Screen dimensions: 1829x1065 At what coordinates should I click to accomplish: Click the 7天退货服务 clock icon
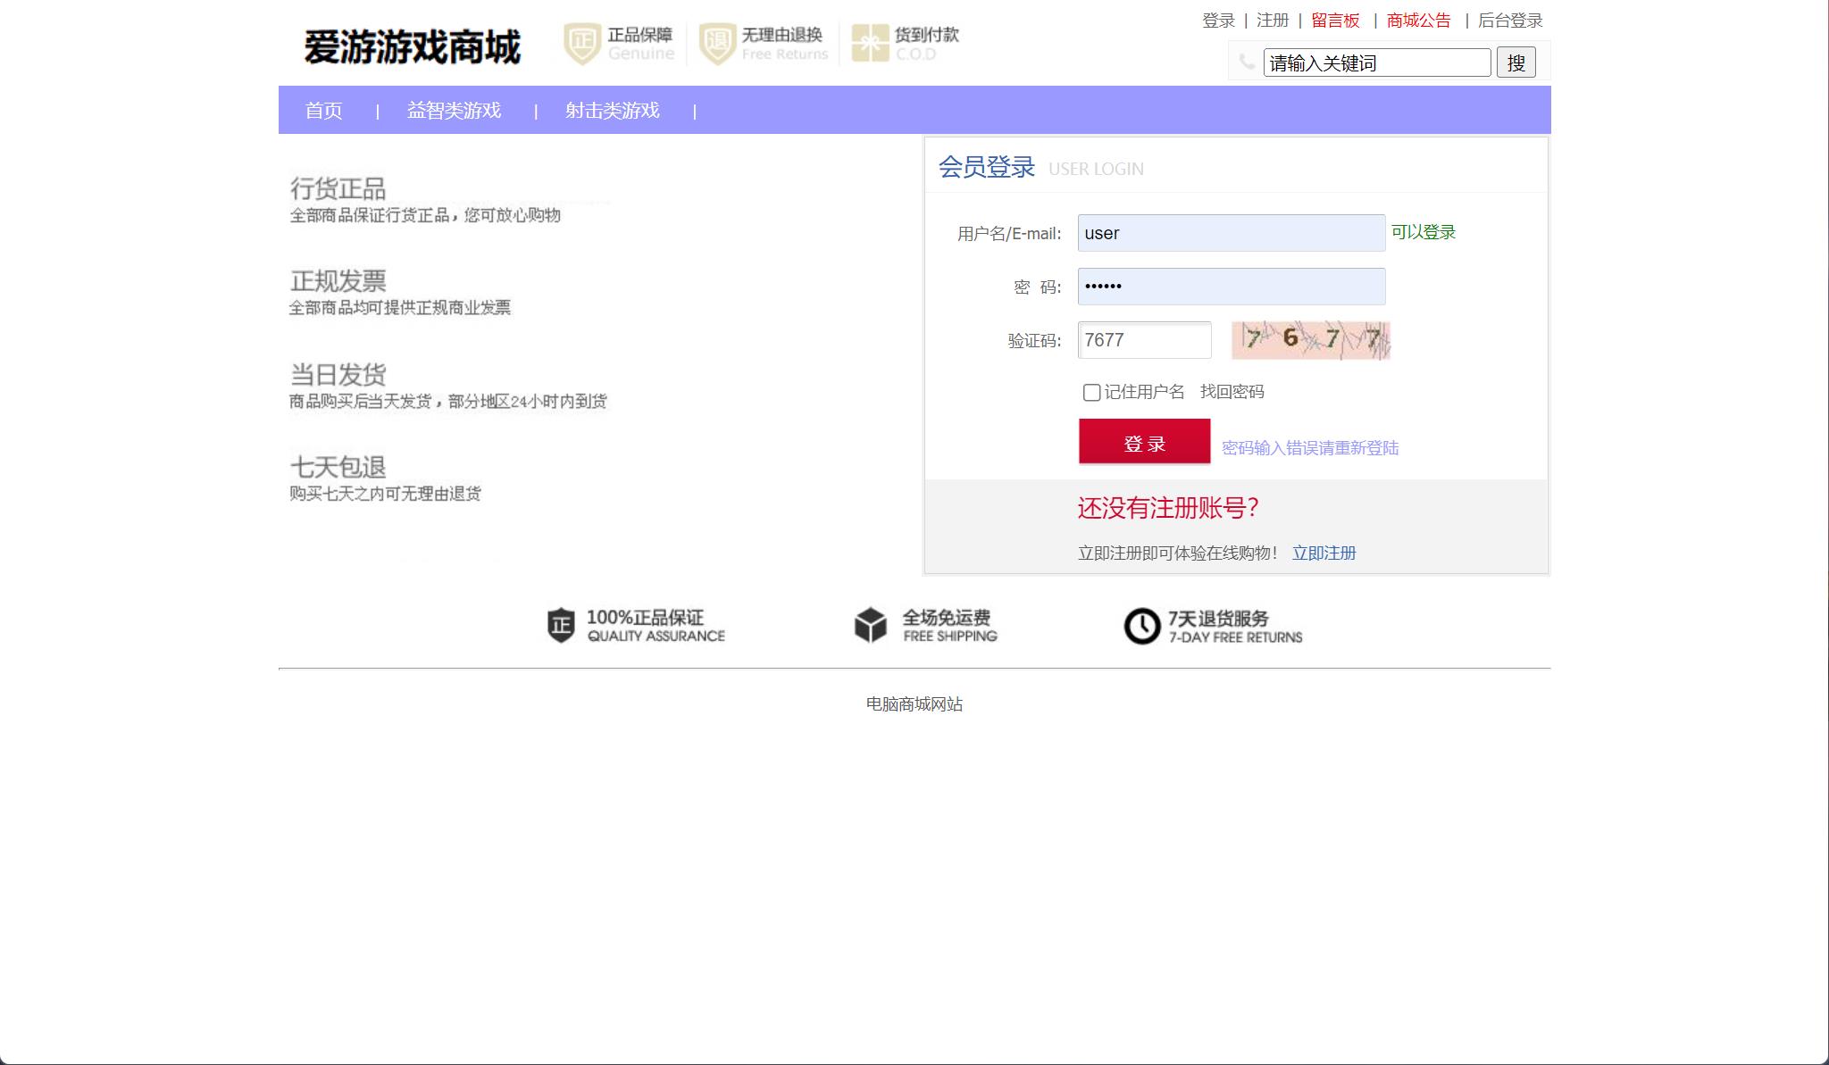pos(1142,625)
